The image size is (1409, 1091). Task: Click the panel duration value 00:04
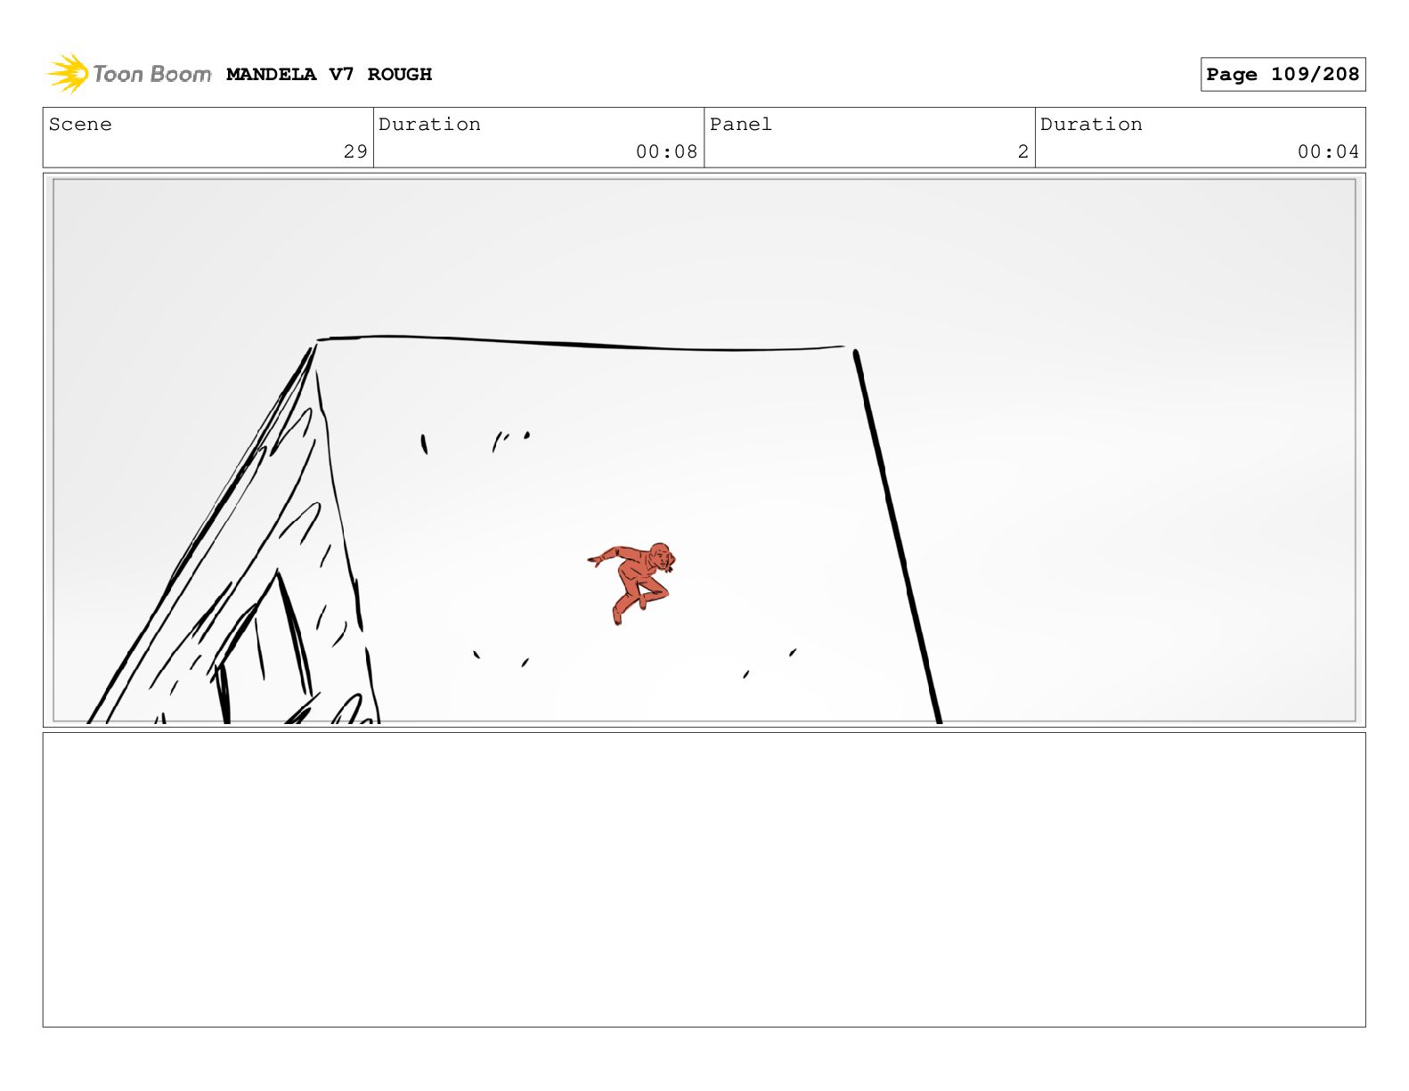tap(1328, 151)
